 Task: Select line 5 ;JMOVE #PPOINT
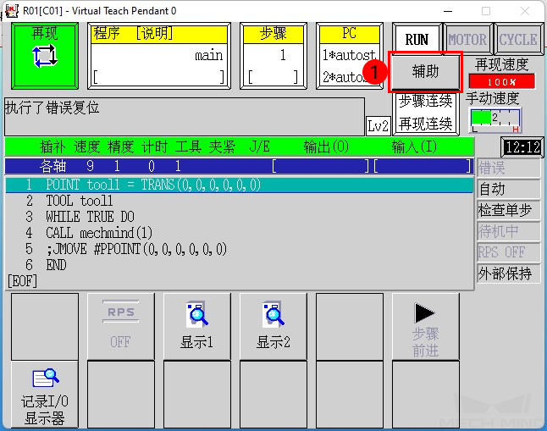click(240, 249)
